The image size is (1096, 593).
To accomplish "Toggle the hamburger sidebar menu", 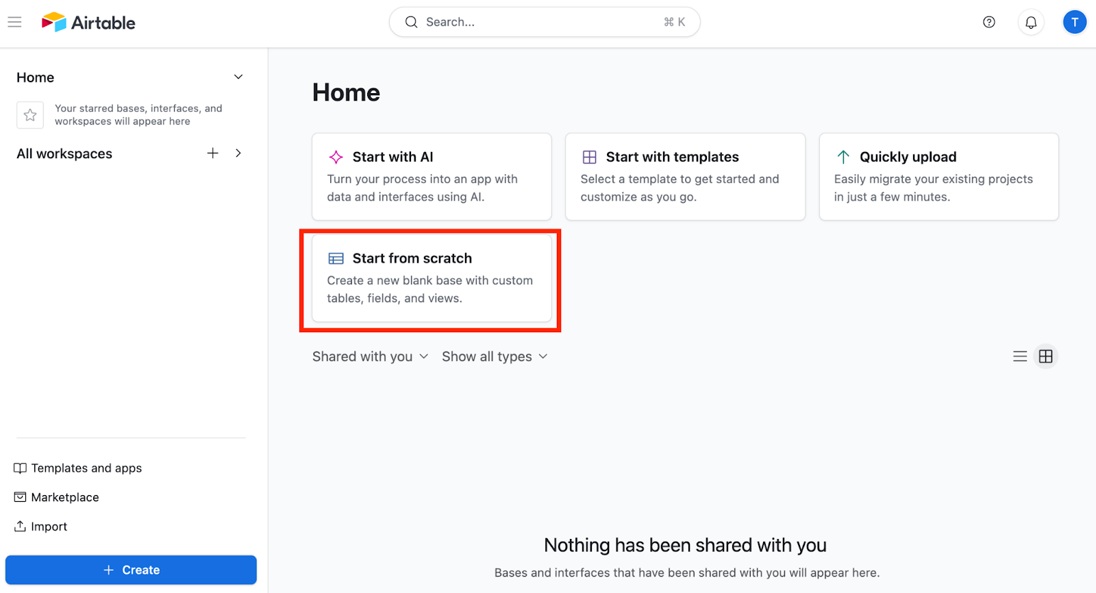I will [14, 22].
